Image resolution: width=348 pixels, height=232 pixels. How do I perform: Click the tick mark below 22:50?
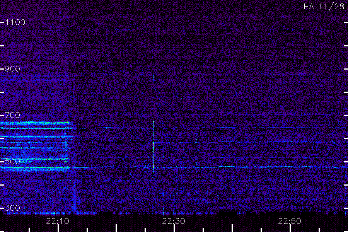click(x=290, y=228)
